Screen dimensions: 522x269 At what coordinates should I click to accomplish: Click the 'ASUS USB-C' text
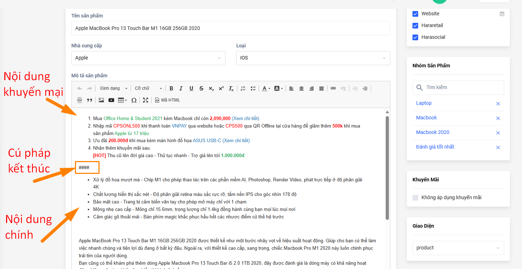pos(207,141)
